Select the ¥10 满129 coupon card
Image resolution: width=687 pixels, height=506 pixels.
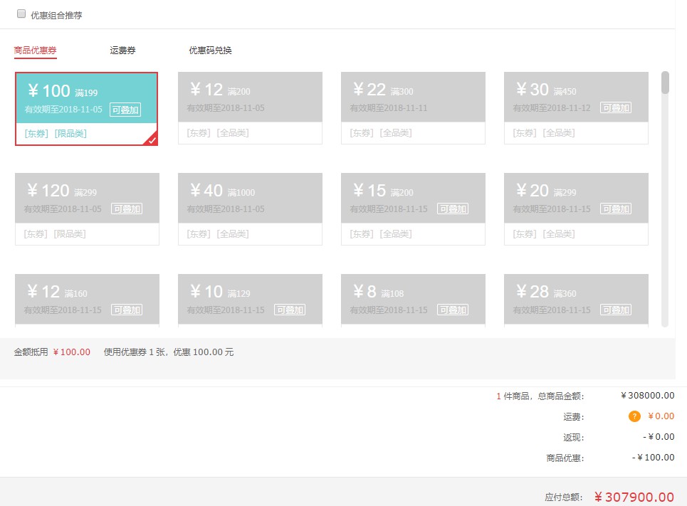pyautogui.click(x=250, y=300)
